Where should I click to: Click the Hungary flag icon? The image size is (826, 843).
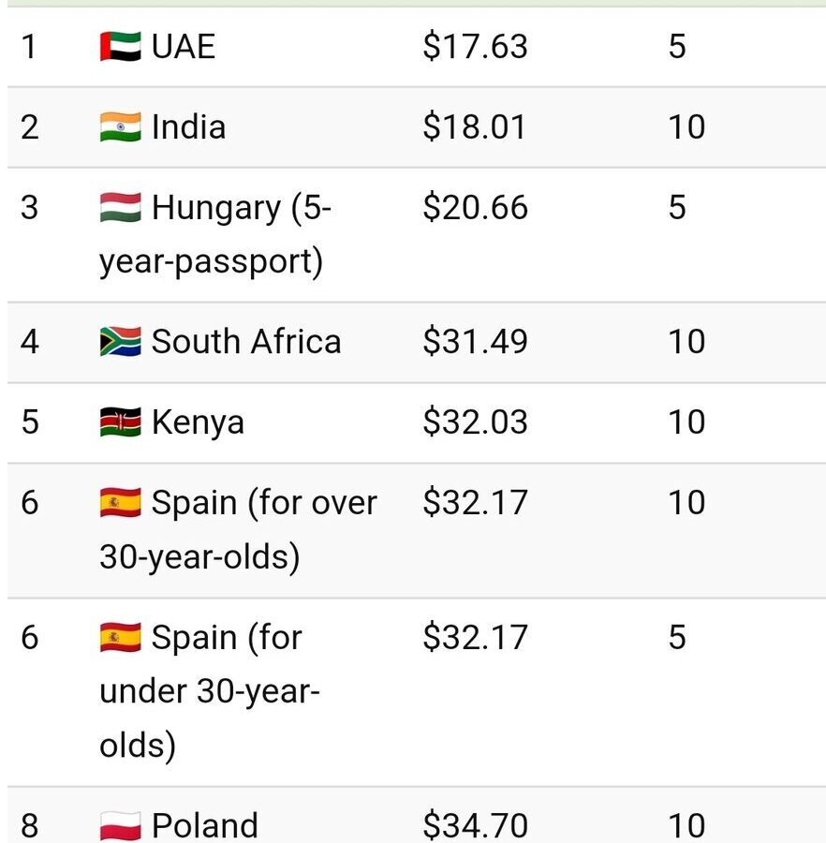click(x=121, y=208)
